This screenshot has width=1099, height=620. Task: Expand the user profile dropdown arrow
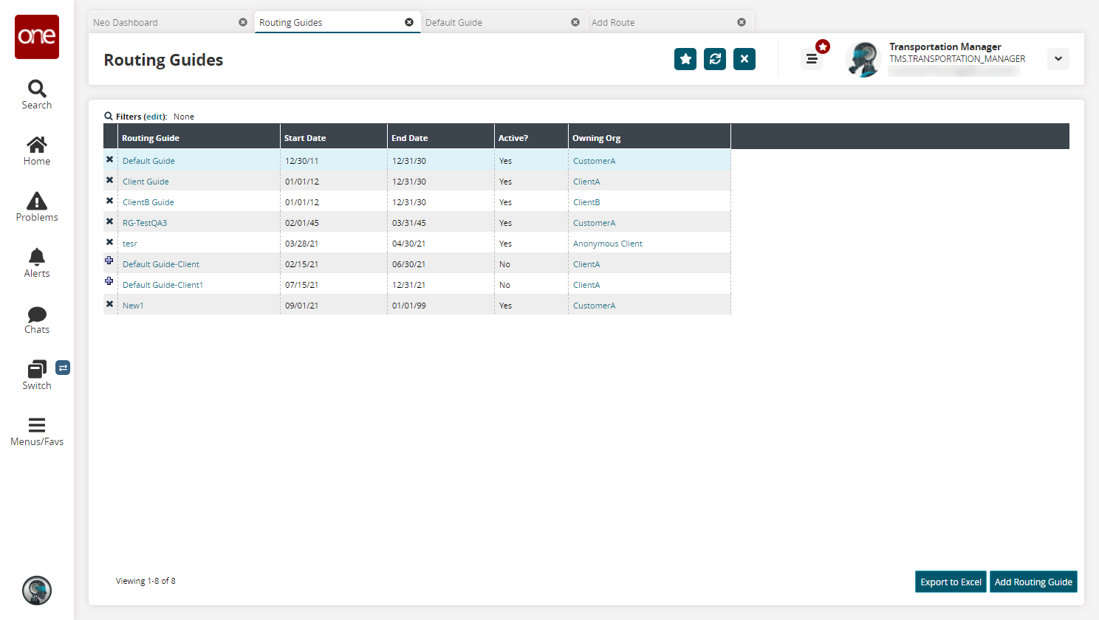1058,59
